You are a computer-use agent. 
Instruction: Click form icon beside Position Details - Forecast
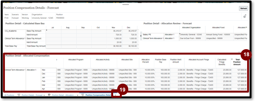19,95
